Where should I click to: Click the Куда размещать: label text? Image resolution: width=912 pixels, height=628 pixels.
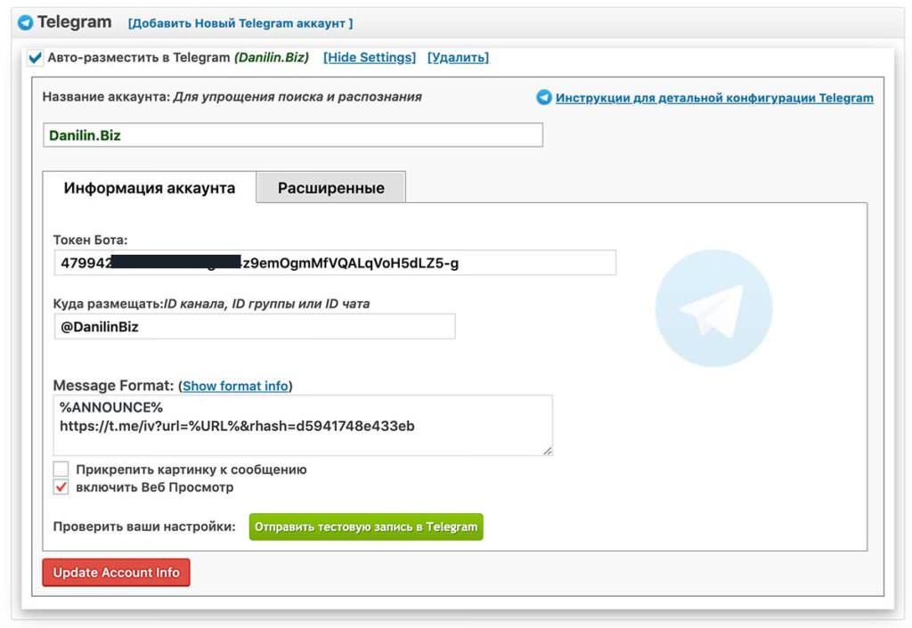coord(109,304)
